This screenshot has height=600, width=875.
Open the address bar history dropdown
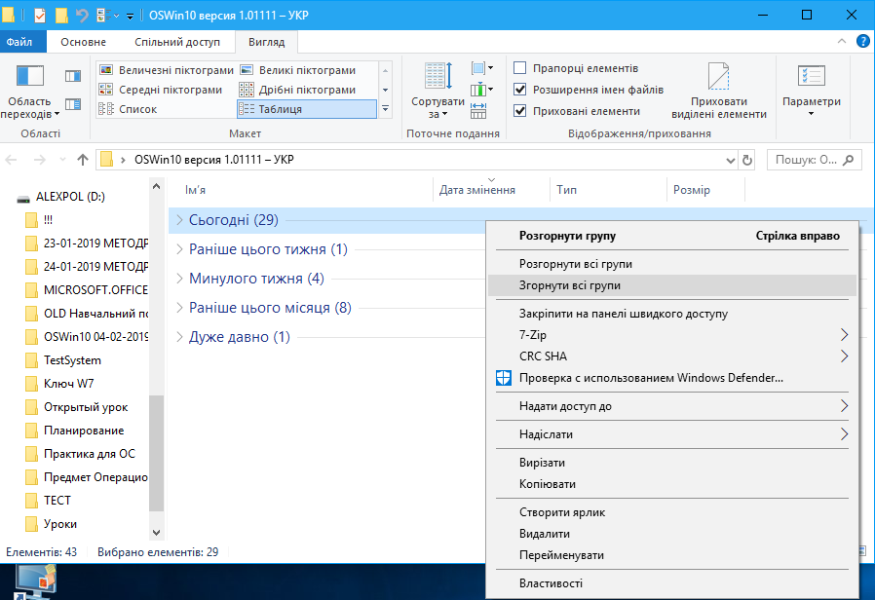(x=731, y=161)
